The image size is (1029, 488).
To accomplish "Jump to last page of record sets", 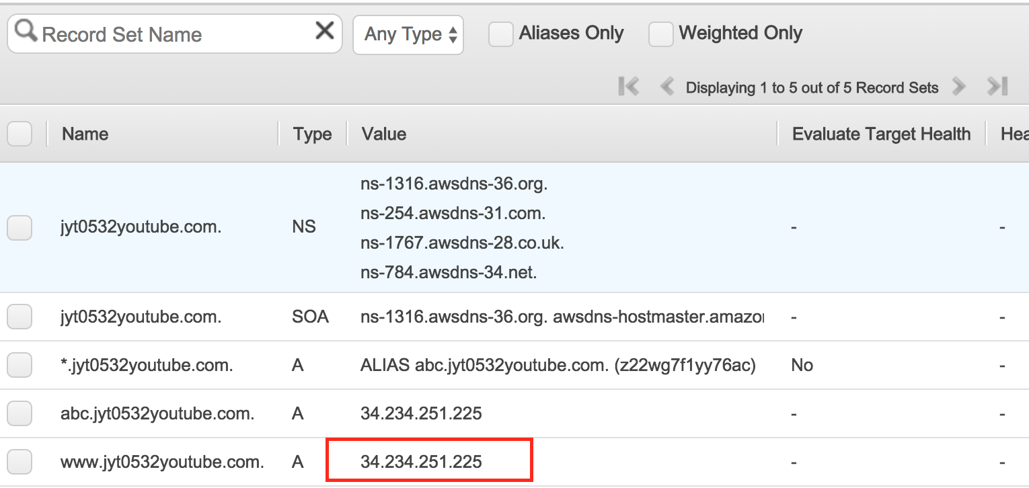I will 997,86.
